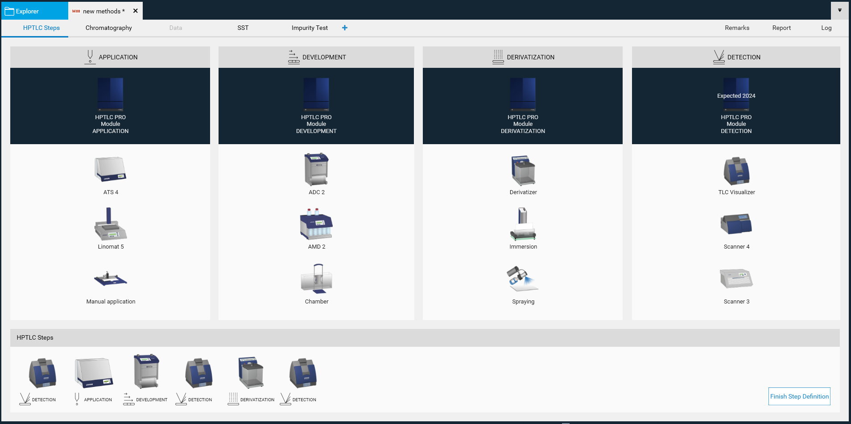The height and width of the screenshot is (424, 851).
Task: Open the Report section
Action: [x=781, y=28]
